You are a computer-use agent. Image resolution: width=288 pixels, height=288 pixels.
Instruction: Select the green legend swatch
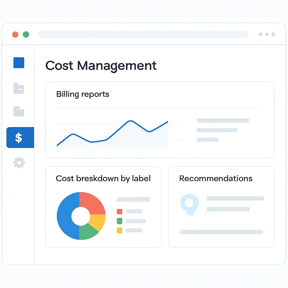pos(120,221)
